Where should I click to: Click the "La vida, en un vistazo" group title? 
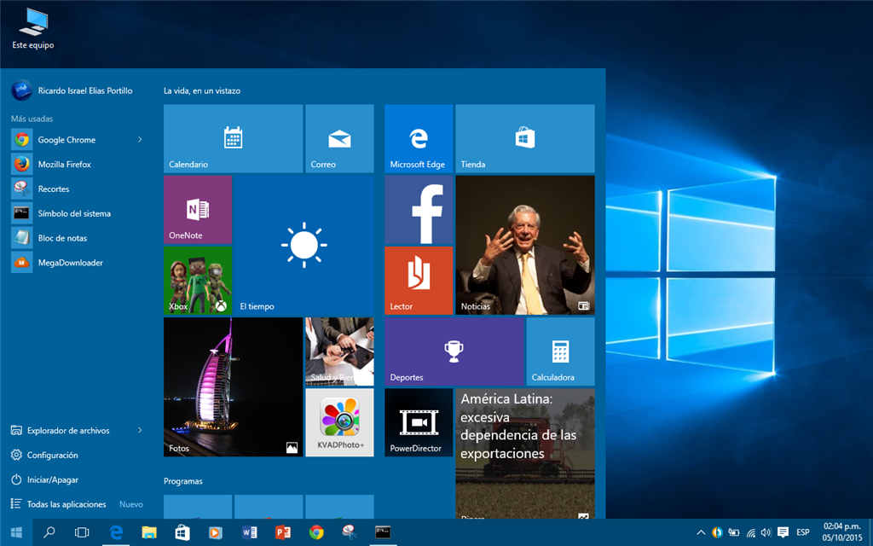click(x=202, y=90)
